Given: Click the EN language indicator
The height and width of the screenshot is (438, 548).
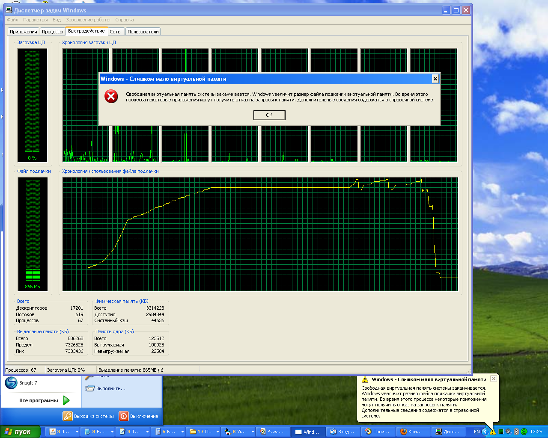Looking at the screenshot, I should [477, 432].
